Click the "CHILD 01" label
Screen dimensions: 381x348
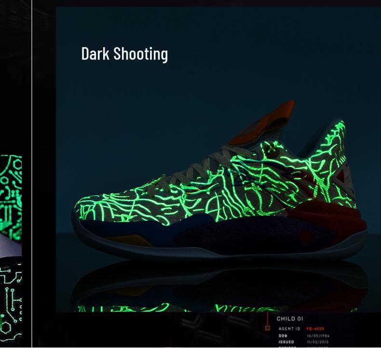[290, 319]
